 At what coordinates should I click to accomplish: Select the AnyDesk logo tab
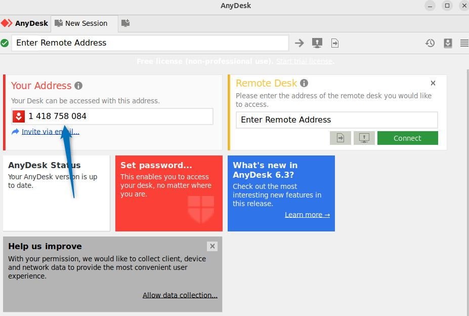coord(24,23)
